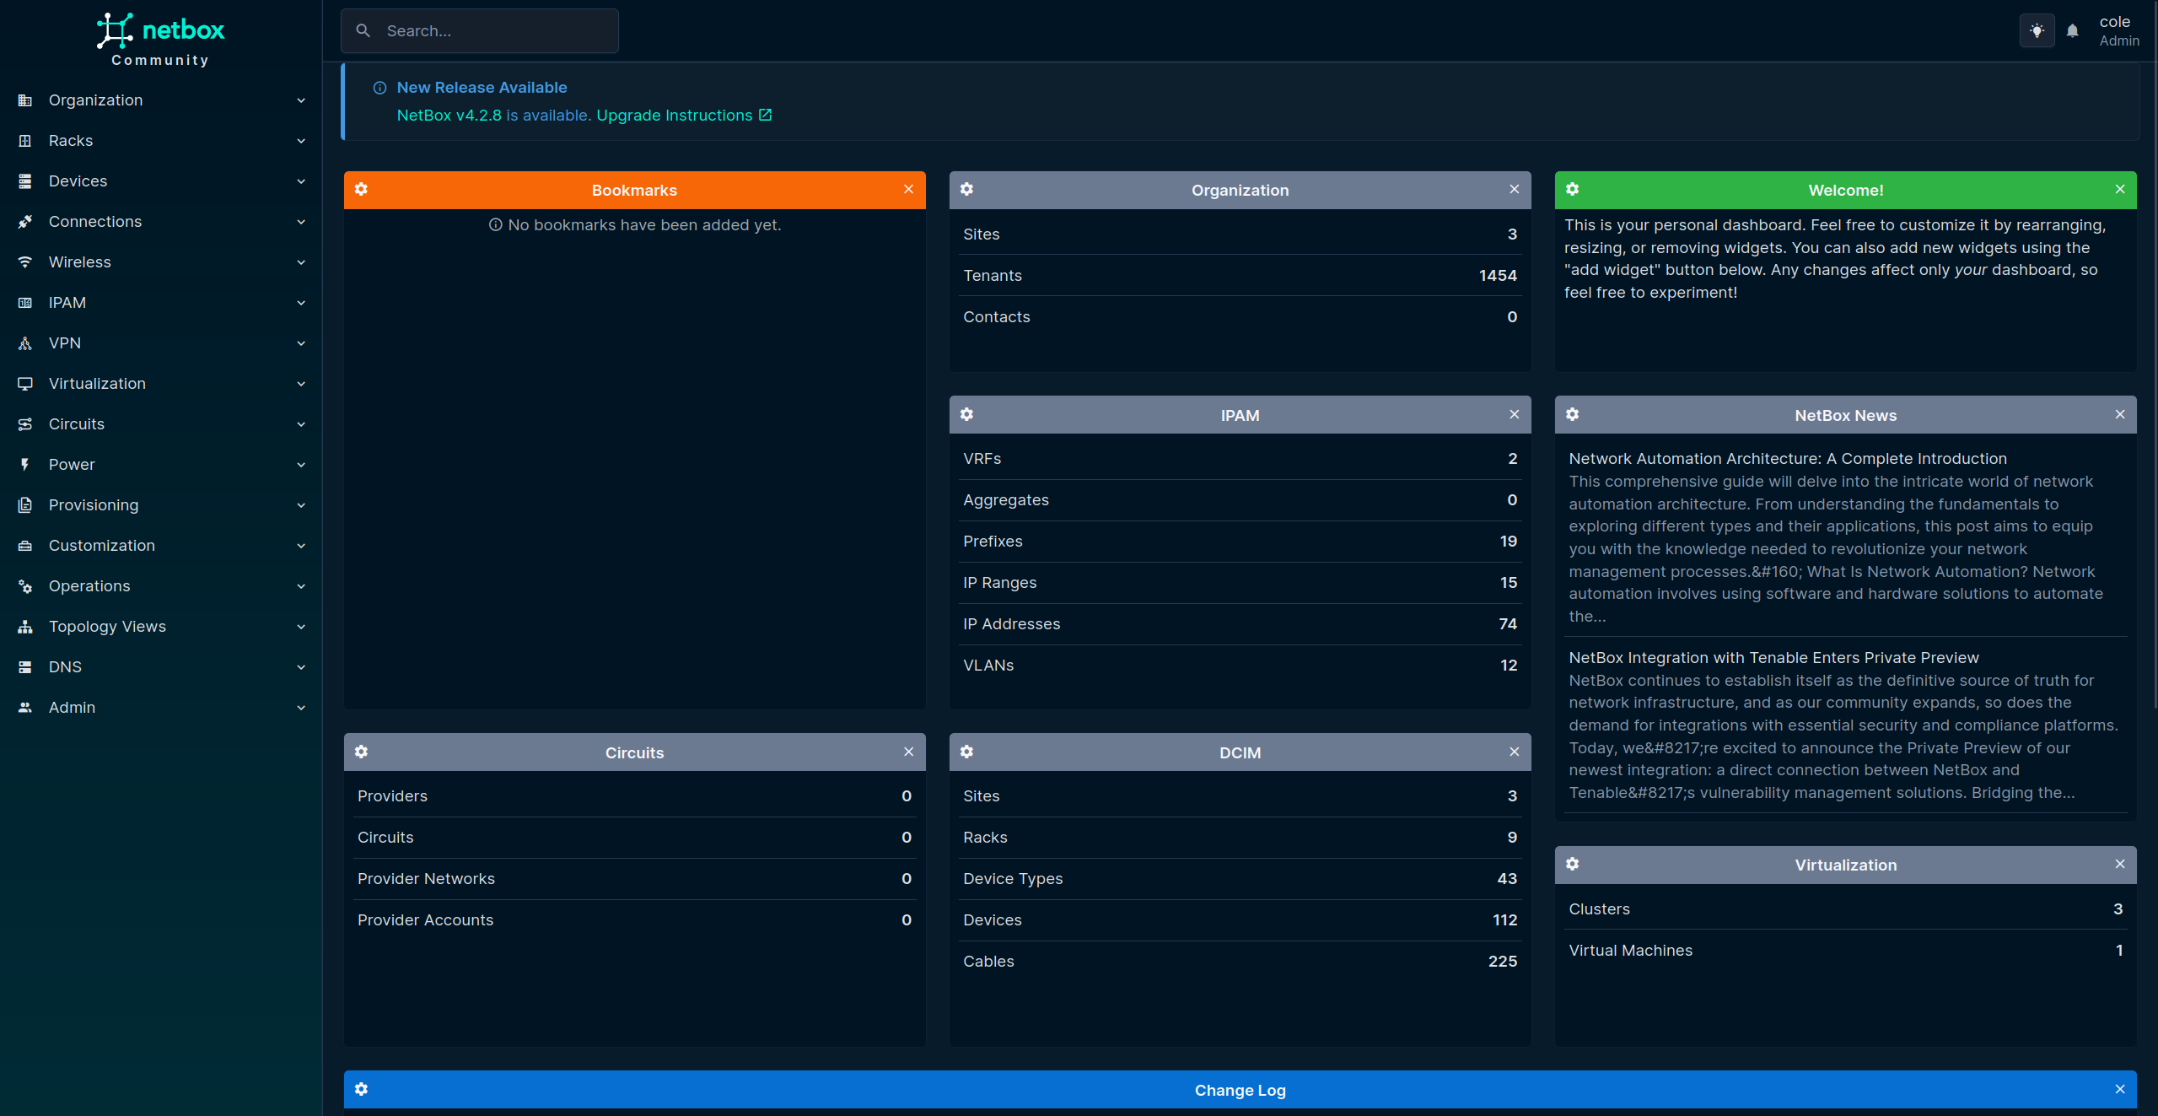Open Tenants in Organization widget
The image size is (2158, 1116).
[x=1240, y=276]
